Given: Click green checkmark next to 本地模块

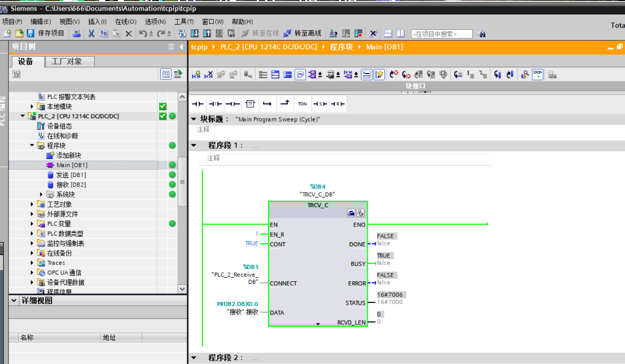Looking at the screenshot, I should click(x=163, y=107).
